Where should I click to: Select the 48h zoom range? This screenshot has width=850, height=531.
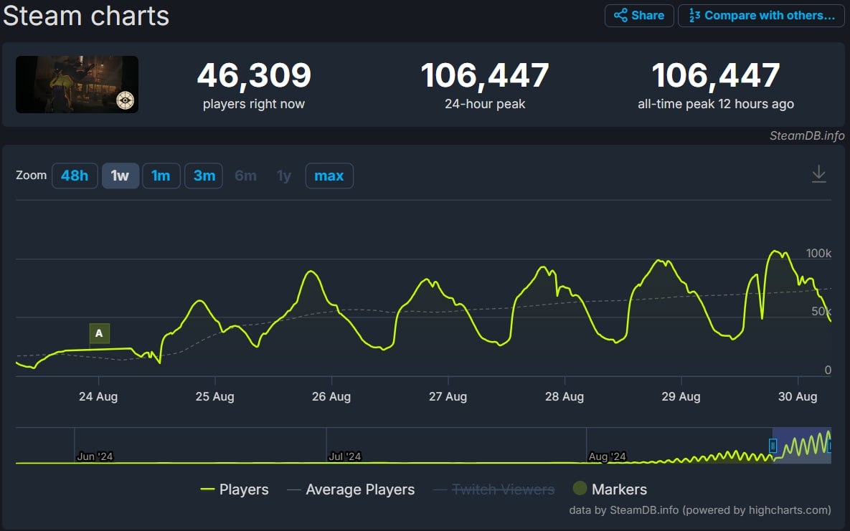coord(75,176)
